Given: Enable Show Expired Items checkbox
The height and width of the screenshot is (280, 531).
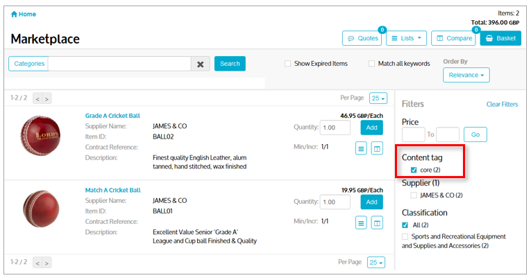Looking at the screenshot, I should click(288, 64).
